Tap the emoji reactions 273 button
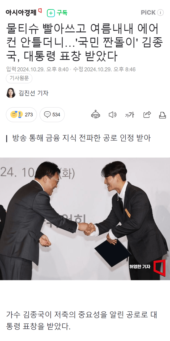Screen dimensions: 170x341 point(22,115)
